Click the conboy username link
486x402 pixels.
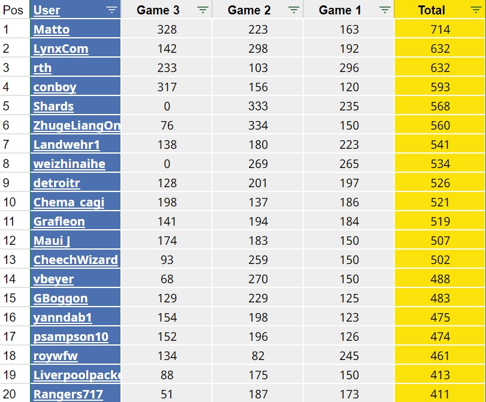[55, 87]
